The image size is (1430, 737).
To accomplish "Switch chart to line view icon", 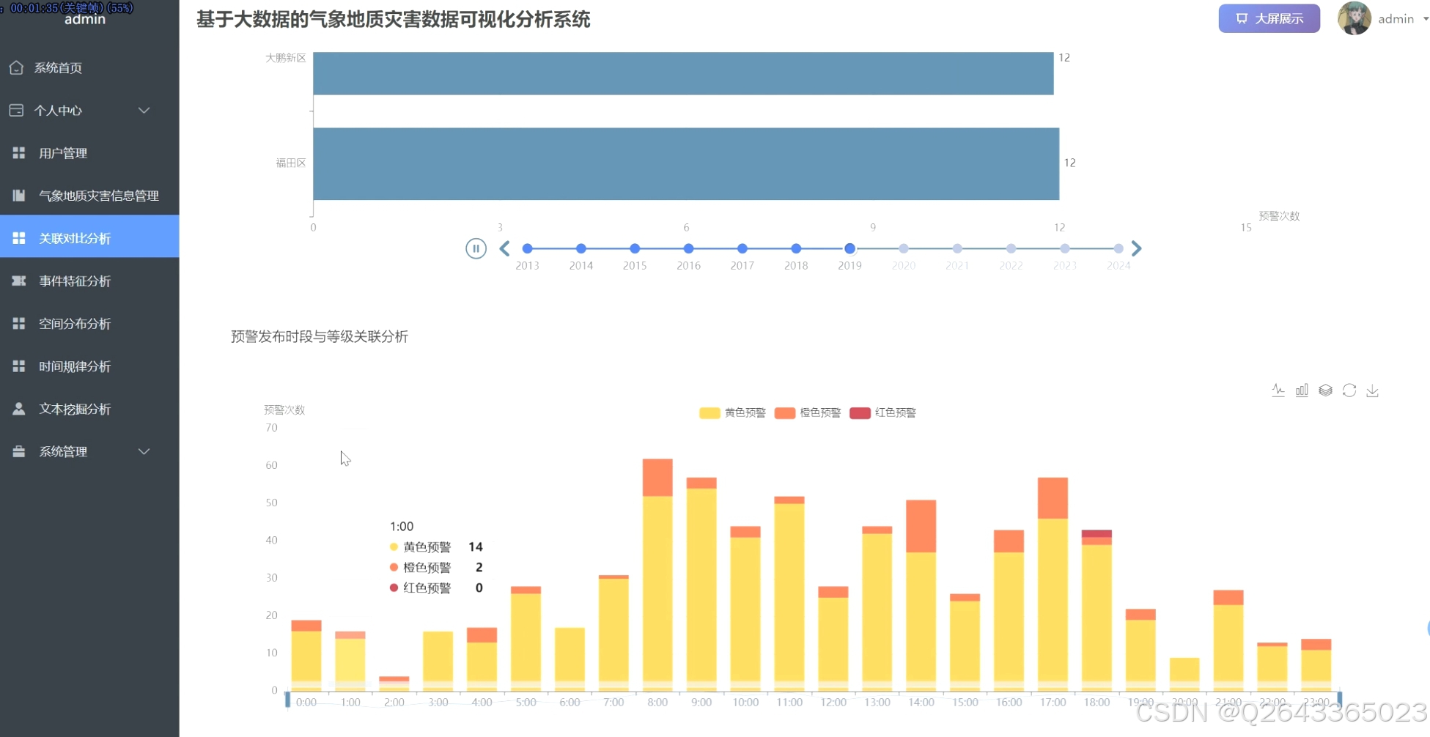I will tap(1278, 390).
